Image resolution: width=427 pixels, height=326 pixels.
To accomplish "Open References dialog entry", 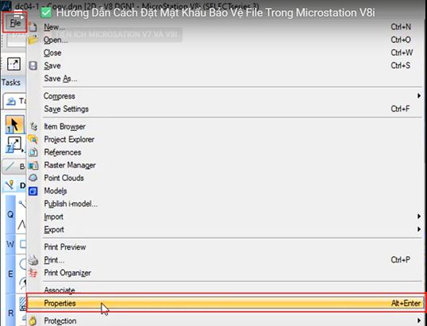I will [225, 152].
